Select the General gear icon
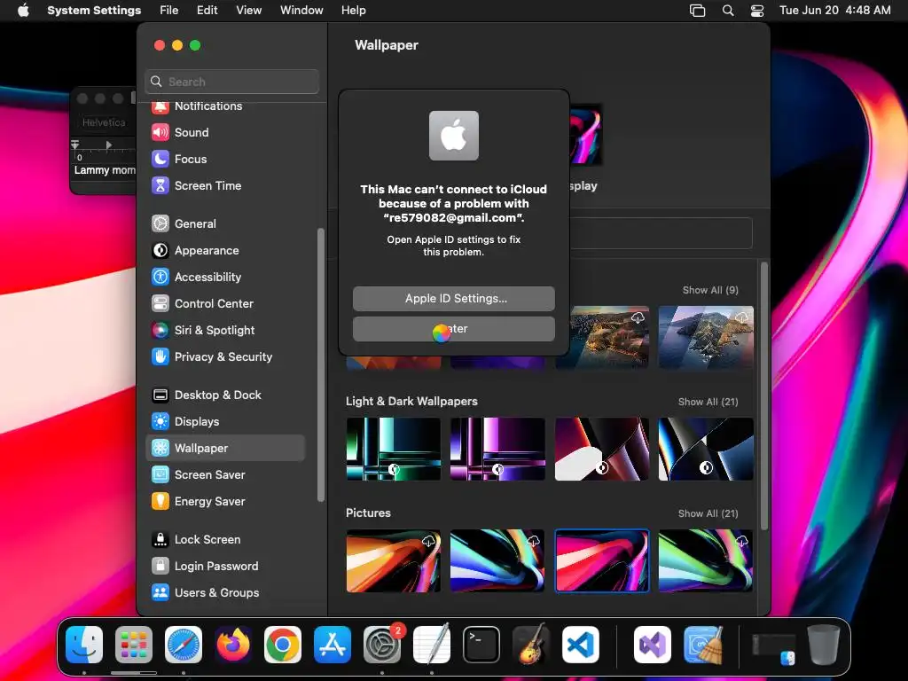Screen dimensions: 908x681 (x=160, y=223)
